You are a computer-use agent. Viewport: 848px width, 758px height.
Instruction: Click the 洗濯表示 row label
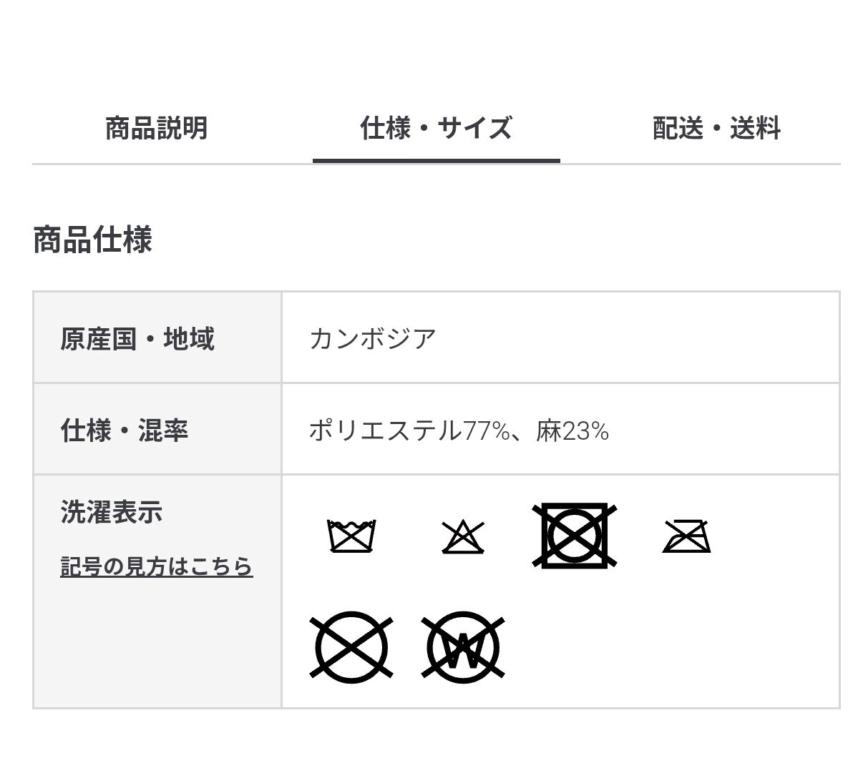[x=112, y=512]
